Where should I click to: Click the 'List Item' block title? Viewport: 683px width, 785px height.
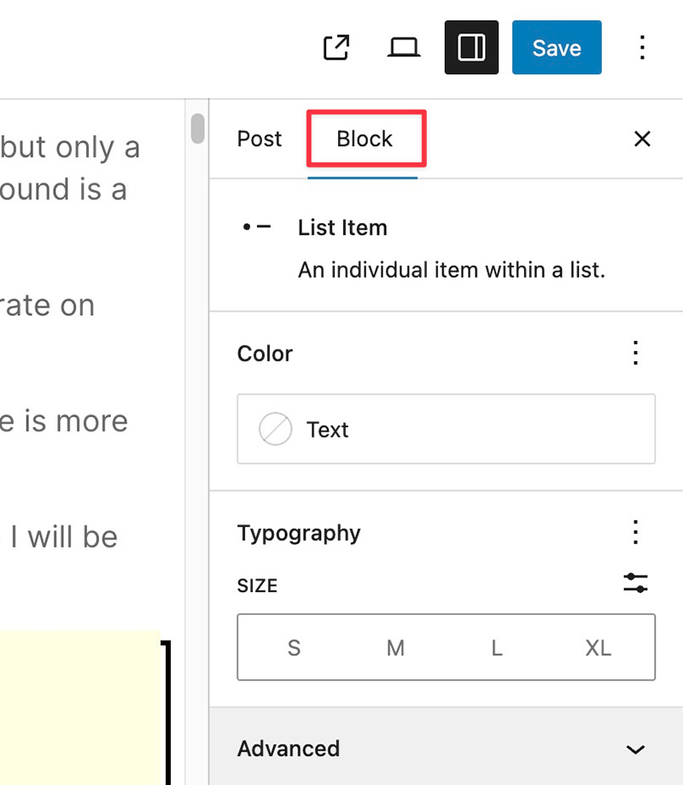coord(342,227)
